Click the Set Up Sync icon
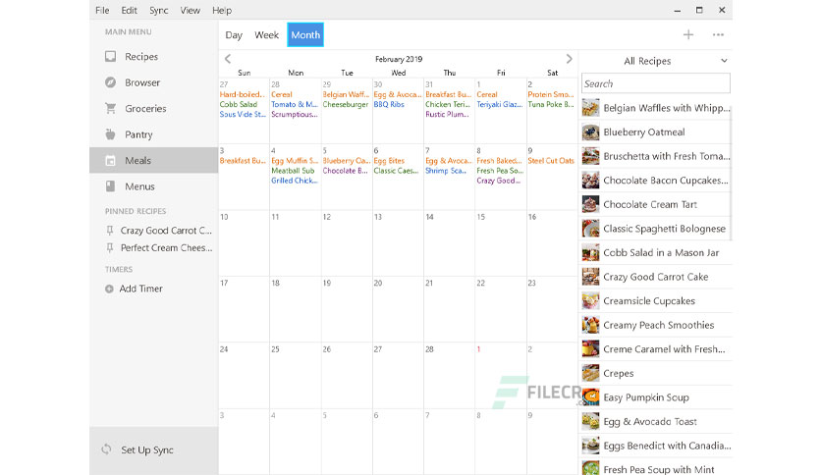 tap(106, 449)
